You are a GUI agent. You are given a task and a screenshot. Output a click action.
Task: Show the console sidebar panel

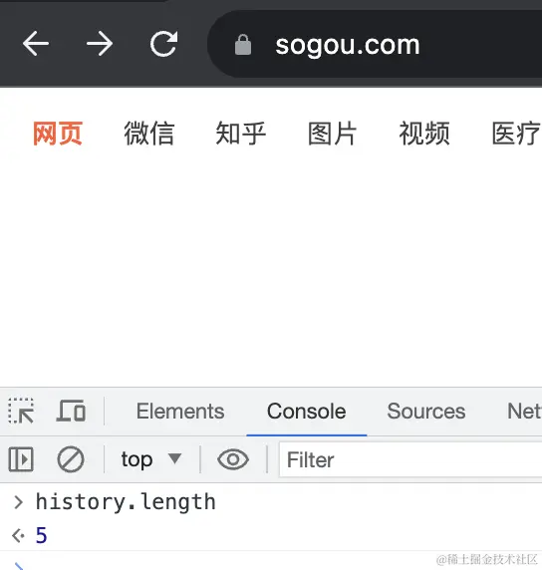(21, 459)
